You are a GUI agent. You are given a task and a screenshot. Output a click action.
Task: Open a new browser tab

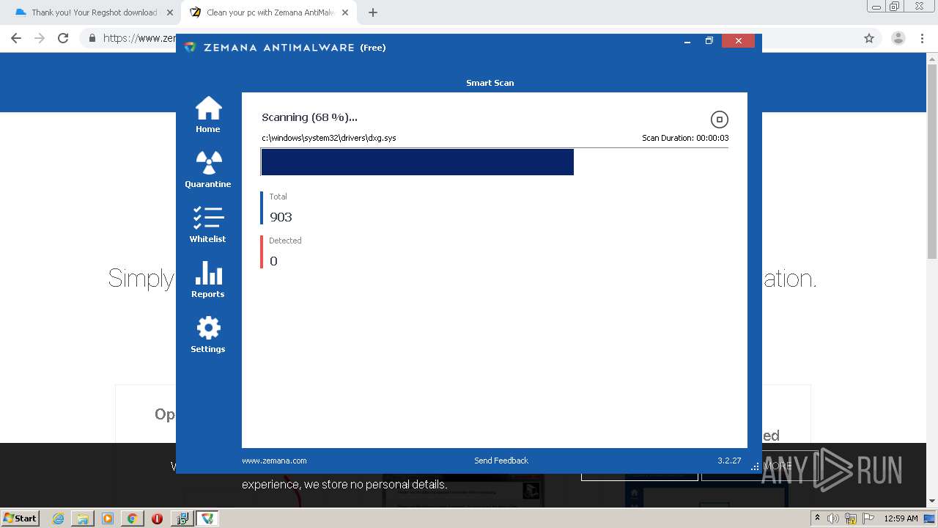point(373,12)
